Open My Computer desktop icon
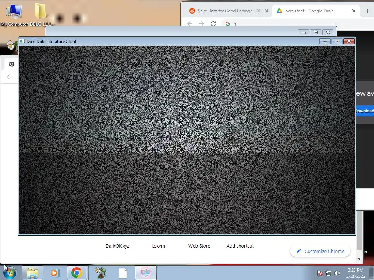 14,14
